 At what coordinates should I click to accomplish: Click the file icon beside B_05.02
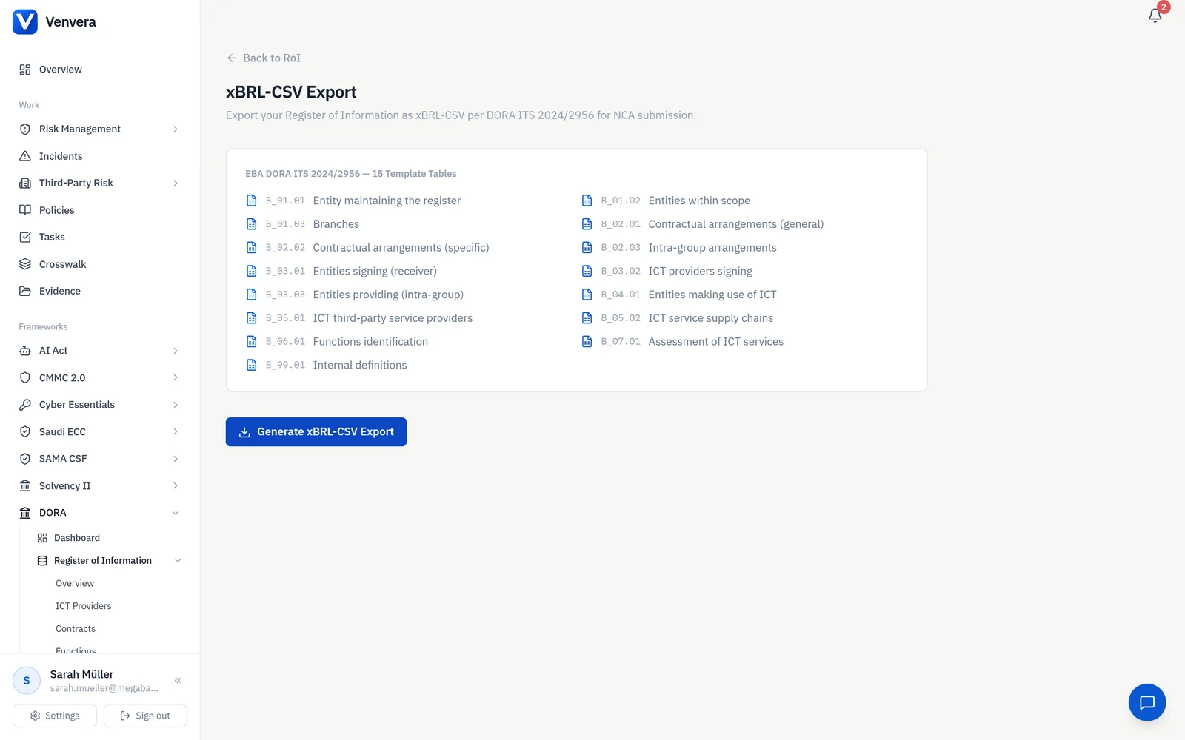pyautogui.click(x=587, y=318)
